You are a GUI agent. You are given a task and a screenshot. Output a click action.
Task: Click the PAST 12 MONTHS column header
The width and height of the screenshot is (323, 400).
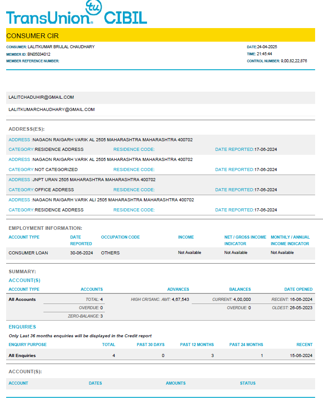click(197, 345)
